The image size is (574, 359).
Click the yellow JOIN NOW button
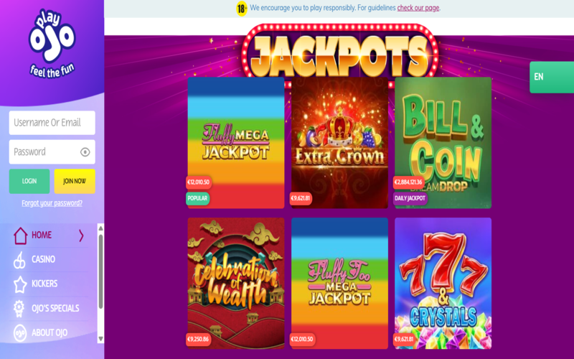coord(75,181)
